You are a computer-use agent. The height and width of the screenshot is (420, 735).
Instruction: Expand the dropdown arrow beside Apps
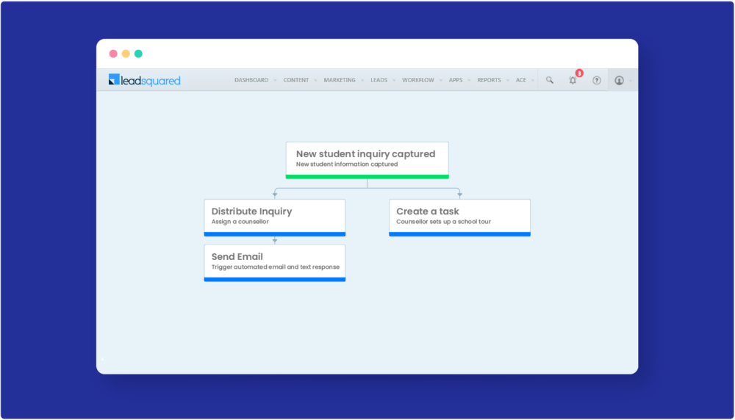[469, 81]
